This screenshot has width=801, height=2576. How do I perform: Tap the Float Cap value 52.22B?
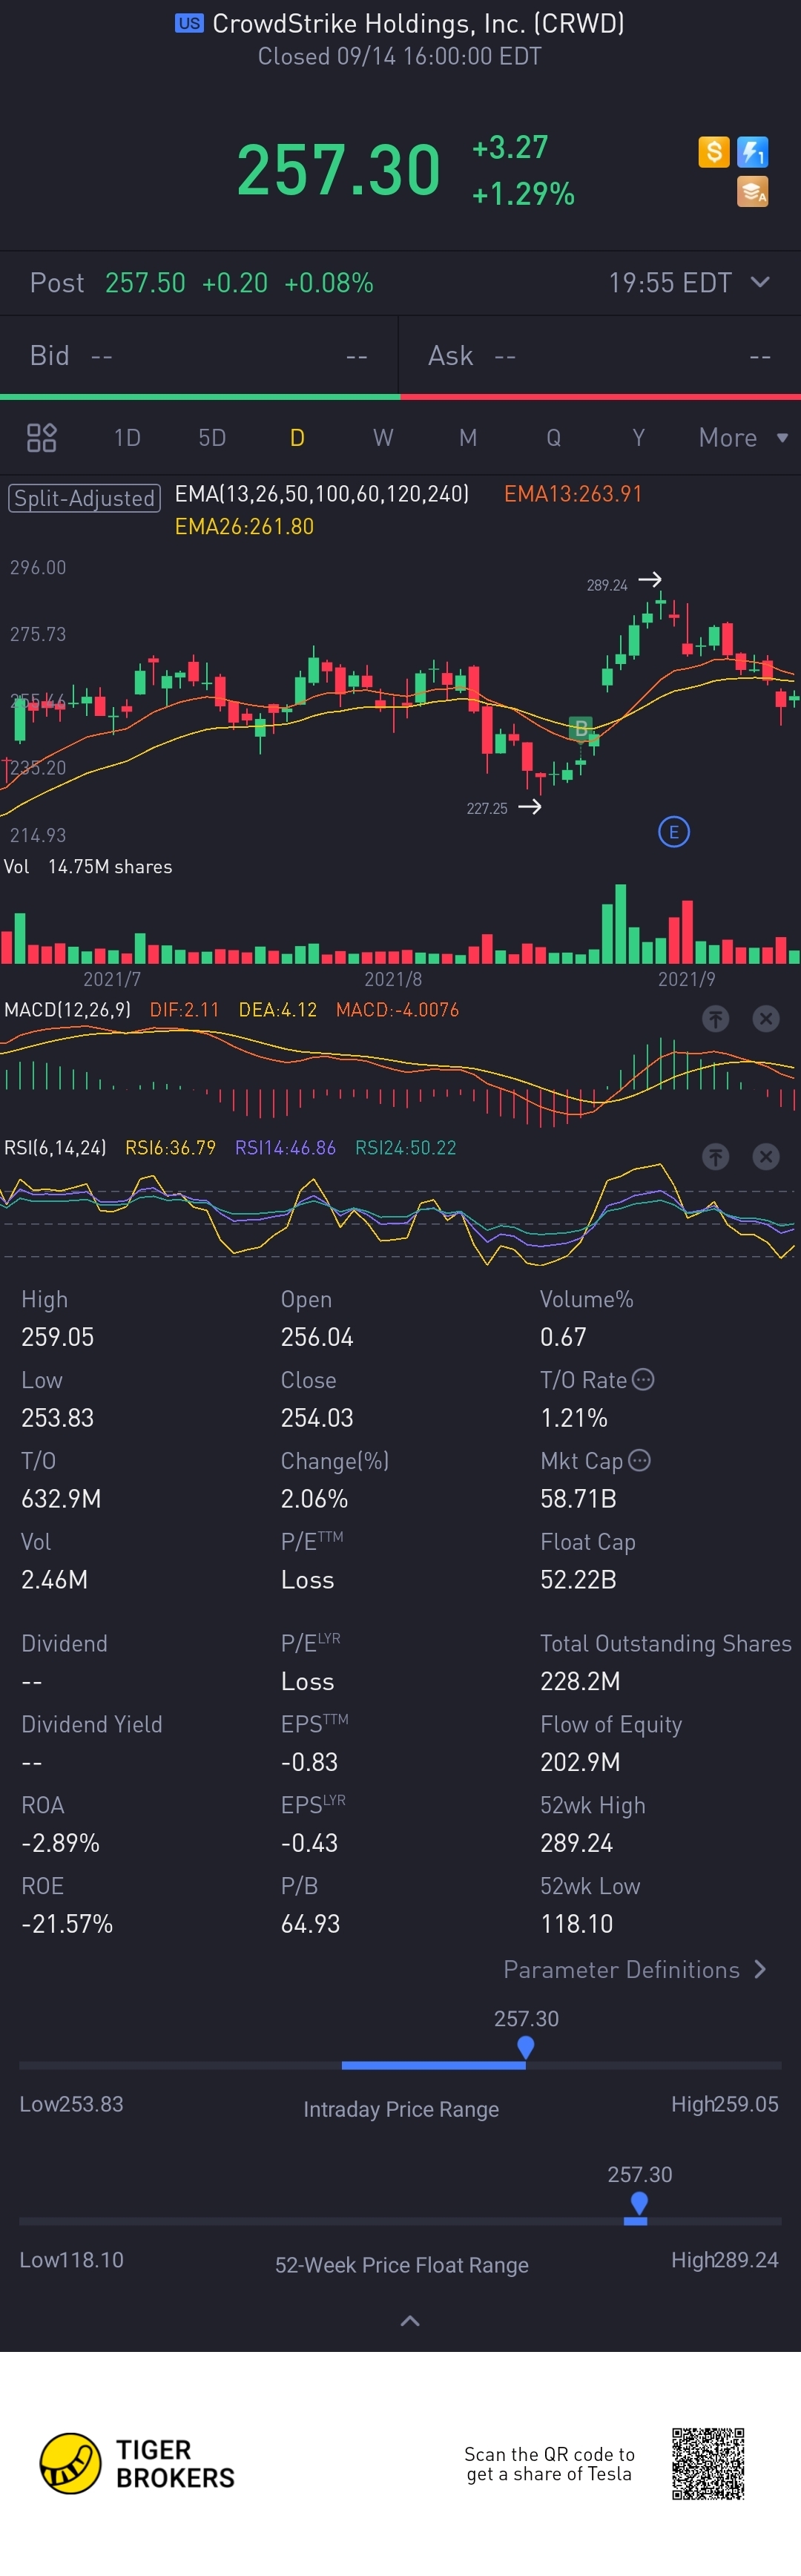[578, 1579]
